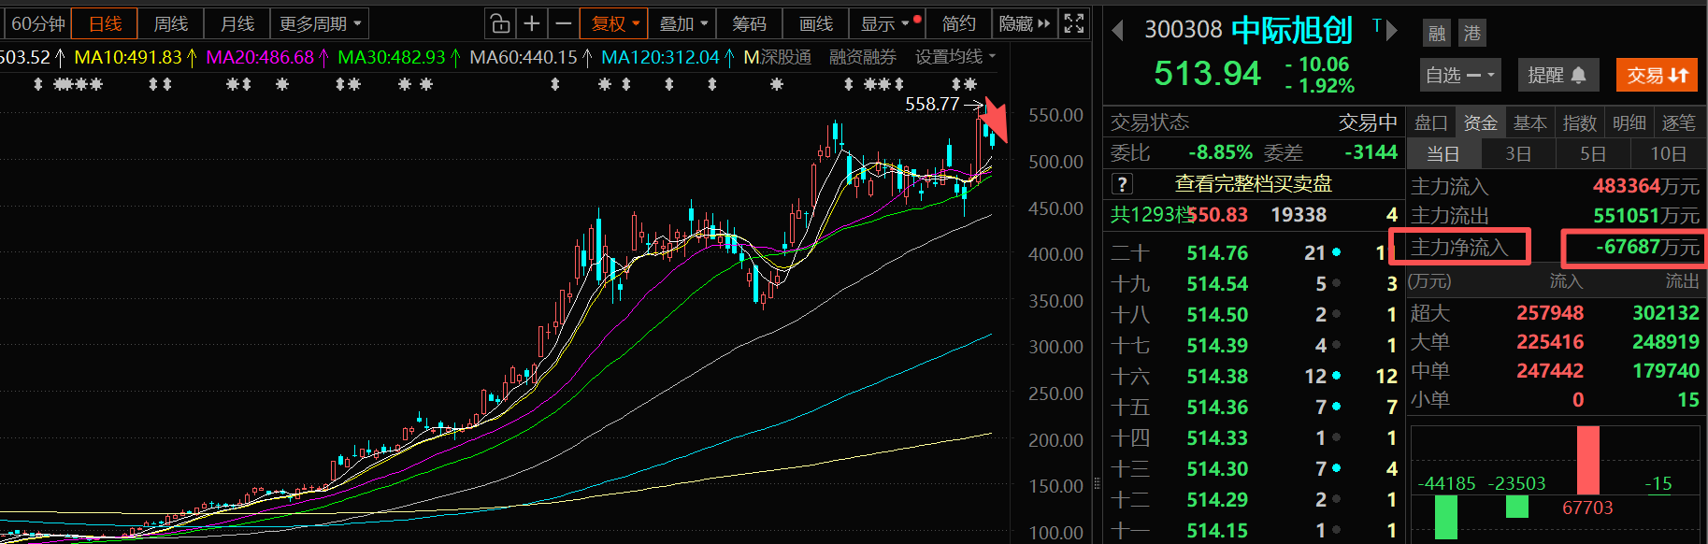This screenshot has height=544, width=1708.
Task: Select the 资金 capital flow tab
Action: [x=1480, y=122]
